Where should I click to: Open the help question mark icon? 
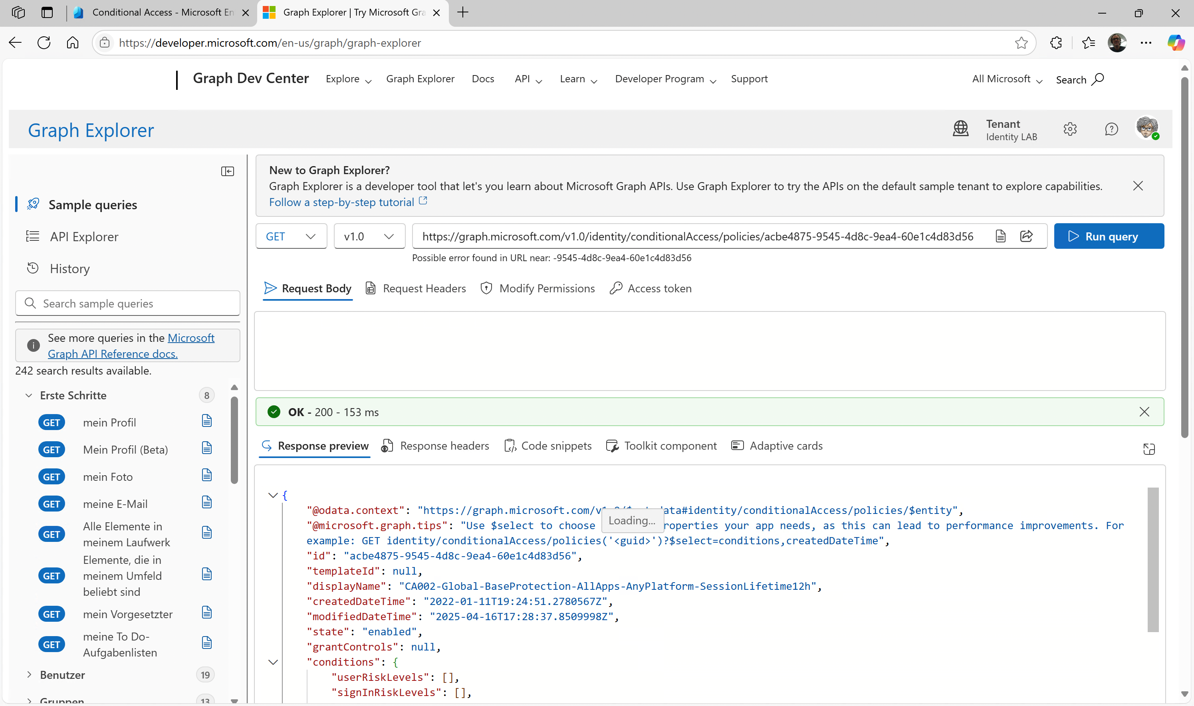pyautogui.click(x=1111, y=129)
